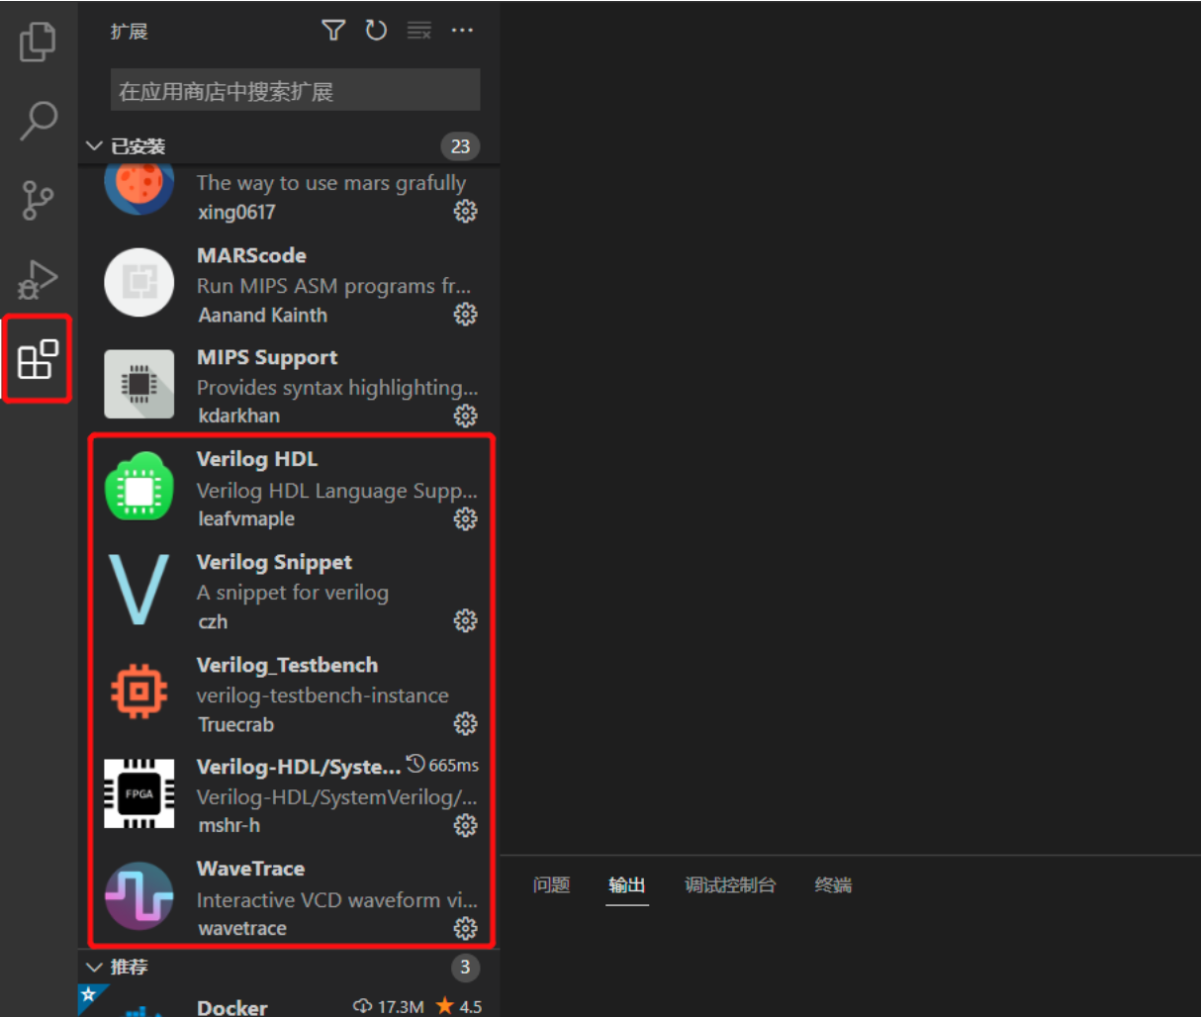Click publisher name leafvmaple

246,518
